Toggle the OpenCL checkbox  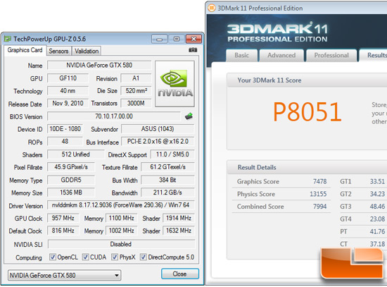(53, 257)
